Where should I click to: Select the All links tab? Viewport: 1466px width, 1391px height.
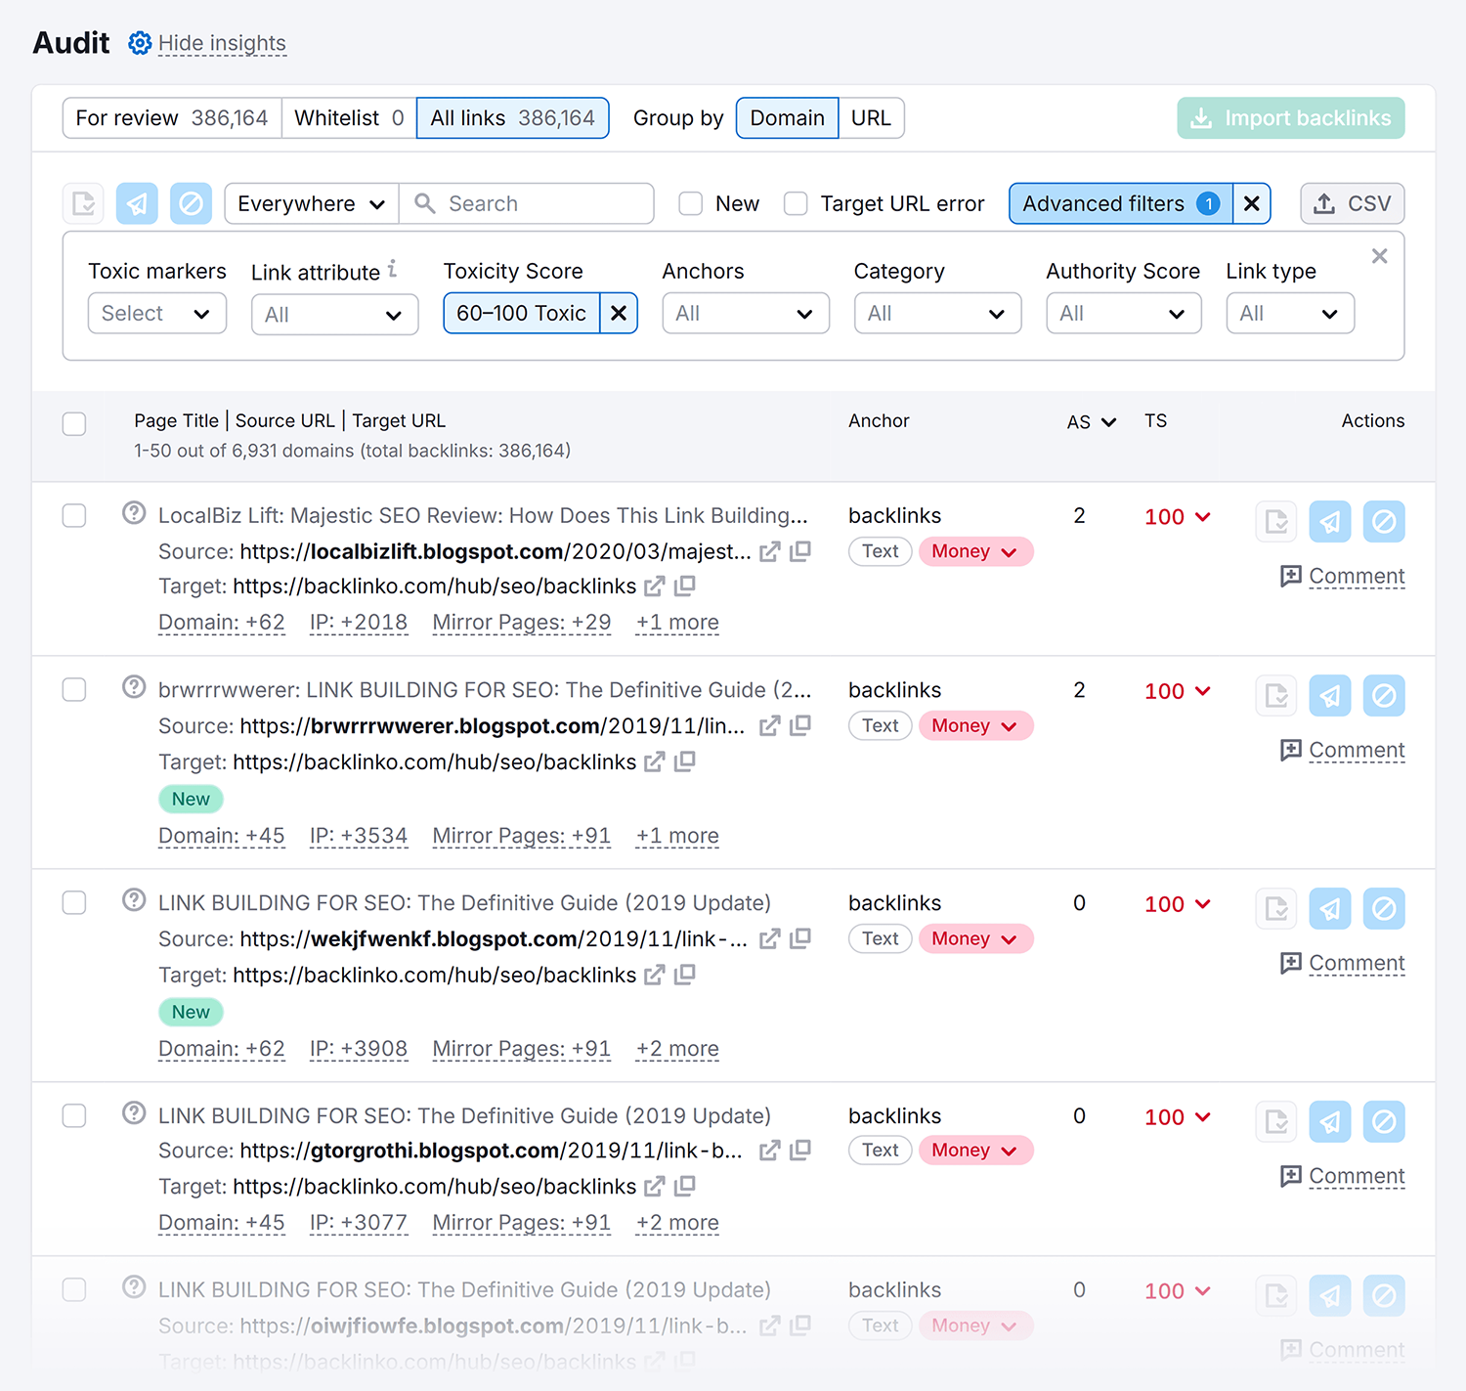point(513,118)
